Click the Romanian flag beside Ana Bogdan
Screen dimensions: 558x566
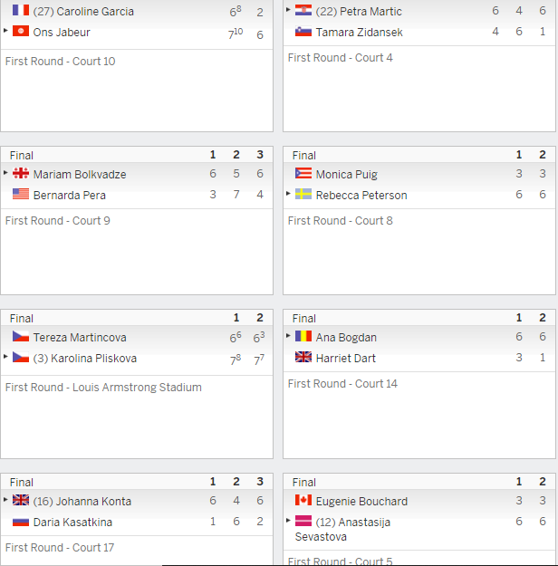click(303, 336)
